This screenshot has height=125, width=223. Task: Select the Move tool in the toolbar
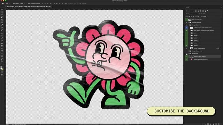click(x=2, y=9)
